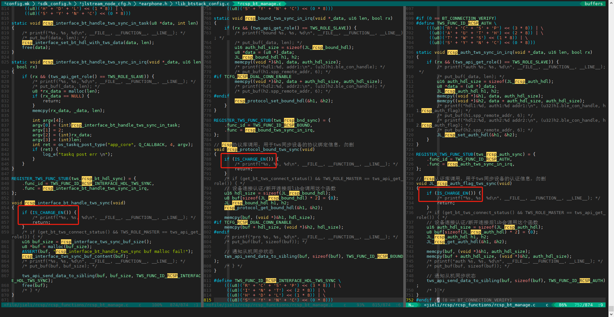Click the ASSERT(buf, ...) line 862
Viewport: 614px width, 317px height.
(x=107, y=251)
